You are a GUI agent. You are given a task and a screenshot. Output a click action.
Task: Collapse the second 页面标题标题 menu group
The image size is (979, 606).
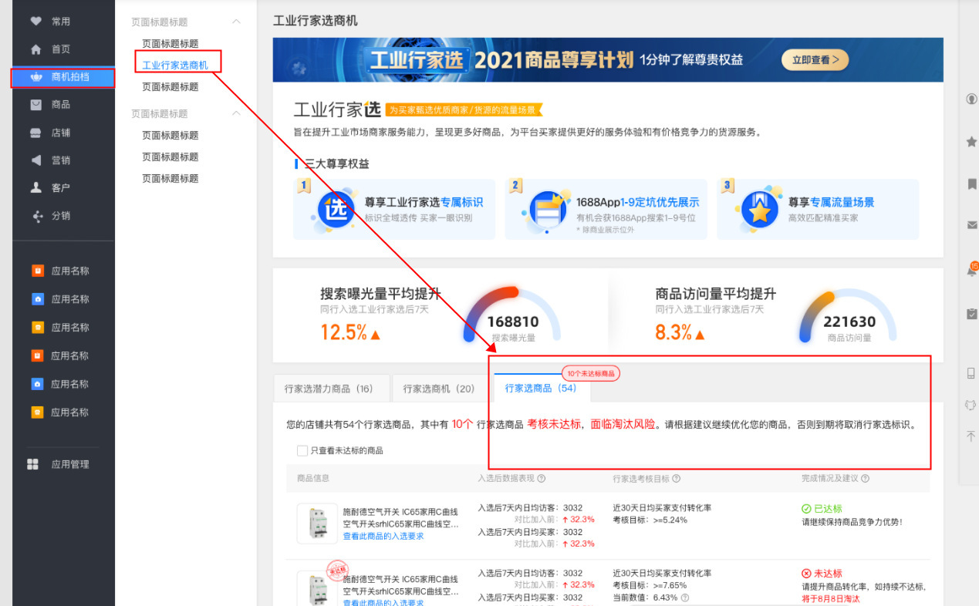coord(236,113)
